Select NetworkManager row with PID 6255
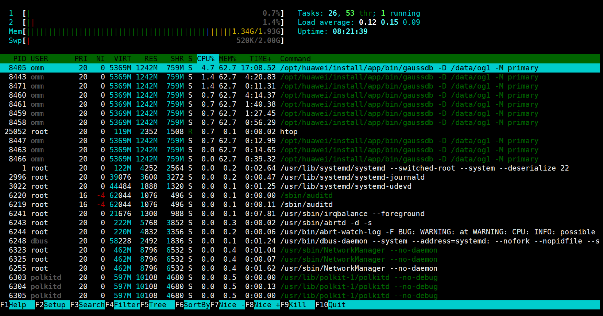 pyautogui.click(x=300, y=268)
